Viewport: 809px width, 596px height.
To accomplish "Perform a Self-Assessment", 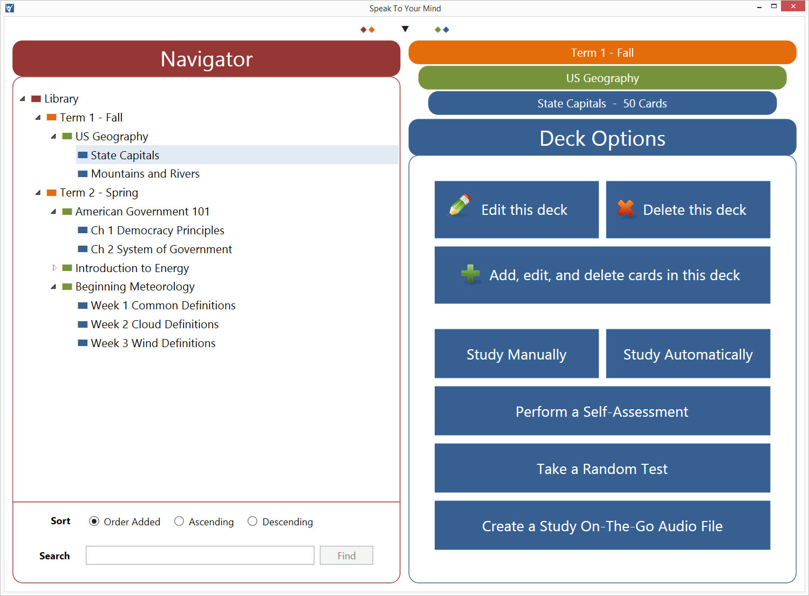I will click(602, 411).
